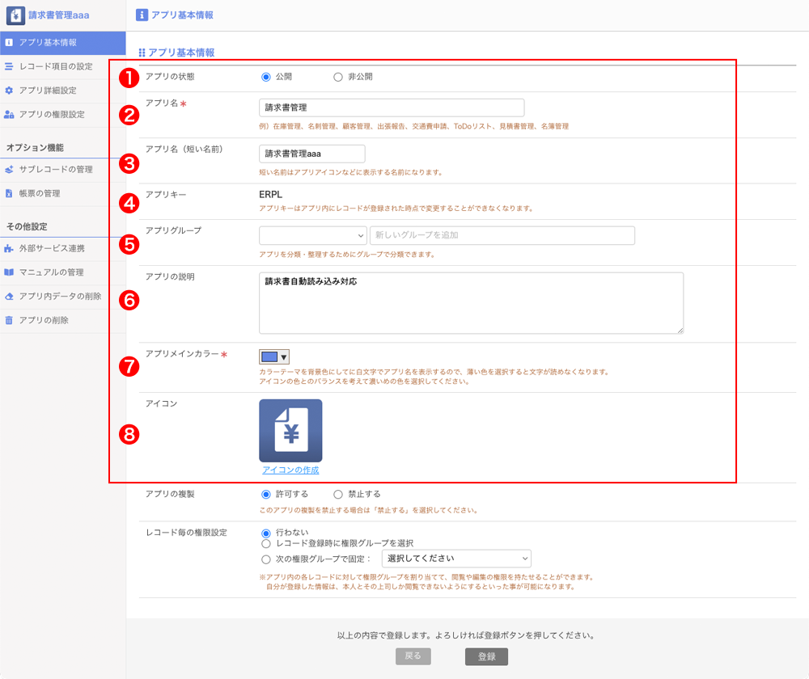
Task: Open アプリの削除 sidebar entry
Action: [62, 320]
